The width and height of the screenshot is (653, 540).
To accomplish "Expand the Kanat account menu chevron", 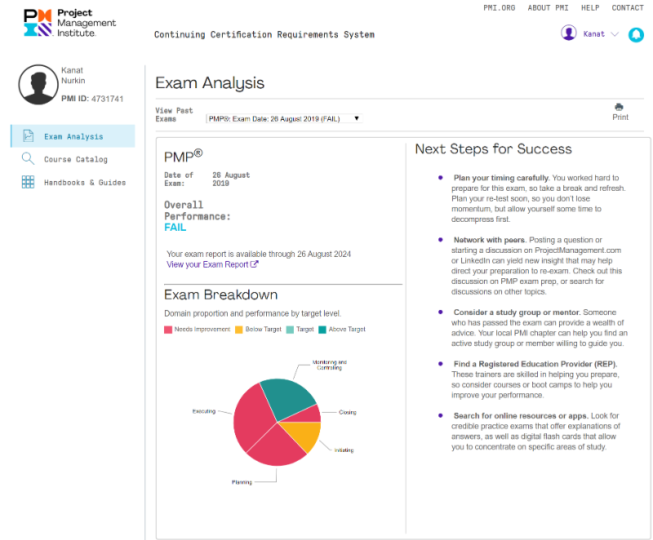I will click(x=615, y=34).
